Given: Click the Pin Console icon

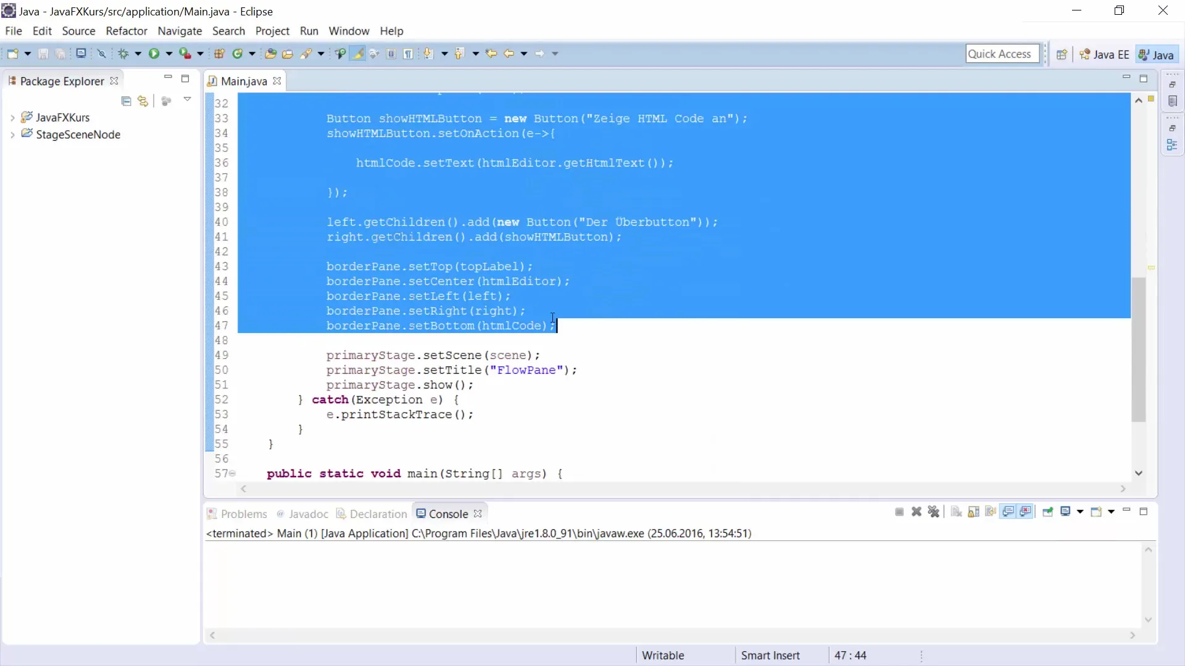Looking at the screenshot, I should point(1047,512).
